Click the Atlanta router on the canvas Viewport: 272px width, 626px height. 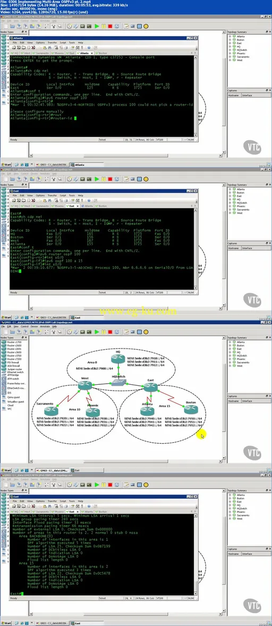tap(147, 410)
